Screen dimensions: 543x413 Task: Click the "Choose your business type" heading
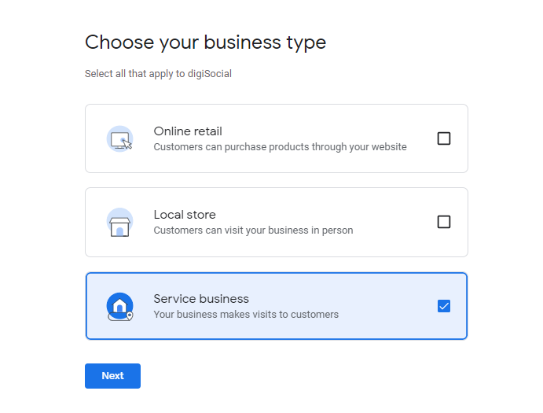(x=205, y=42)
